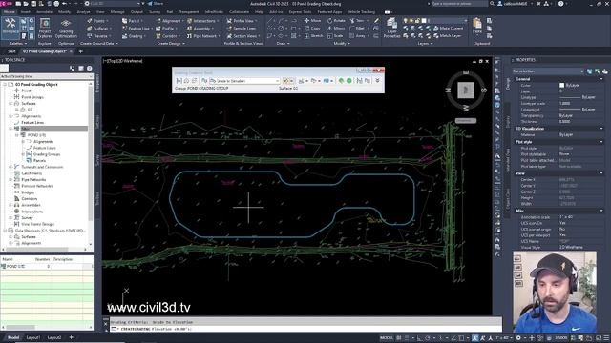Image resolution: width=611 pixels, height=343 pixels.
Task: Click the Match Layer button
Action: click(447, 36)
